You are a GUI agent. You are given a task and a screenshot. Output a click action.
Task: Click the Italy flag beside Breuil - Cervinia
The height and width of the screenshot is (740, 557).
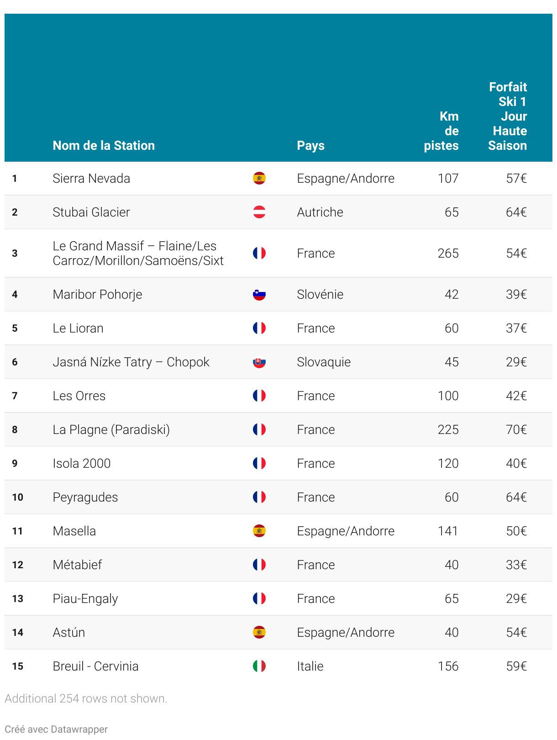pos(259,666)
